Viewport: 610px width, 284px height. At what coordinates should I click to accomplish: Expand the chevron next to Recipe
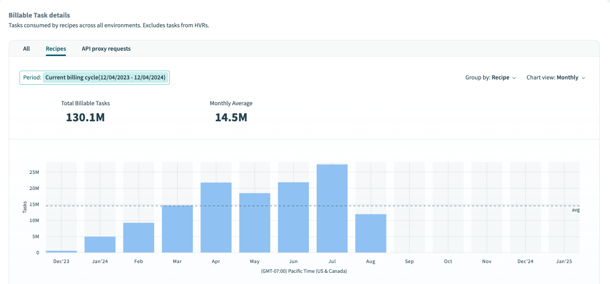pos(514,77)
